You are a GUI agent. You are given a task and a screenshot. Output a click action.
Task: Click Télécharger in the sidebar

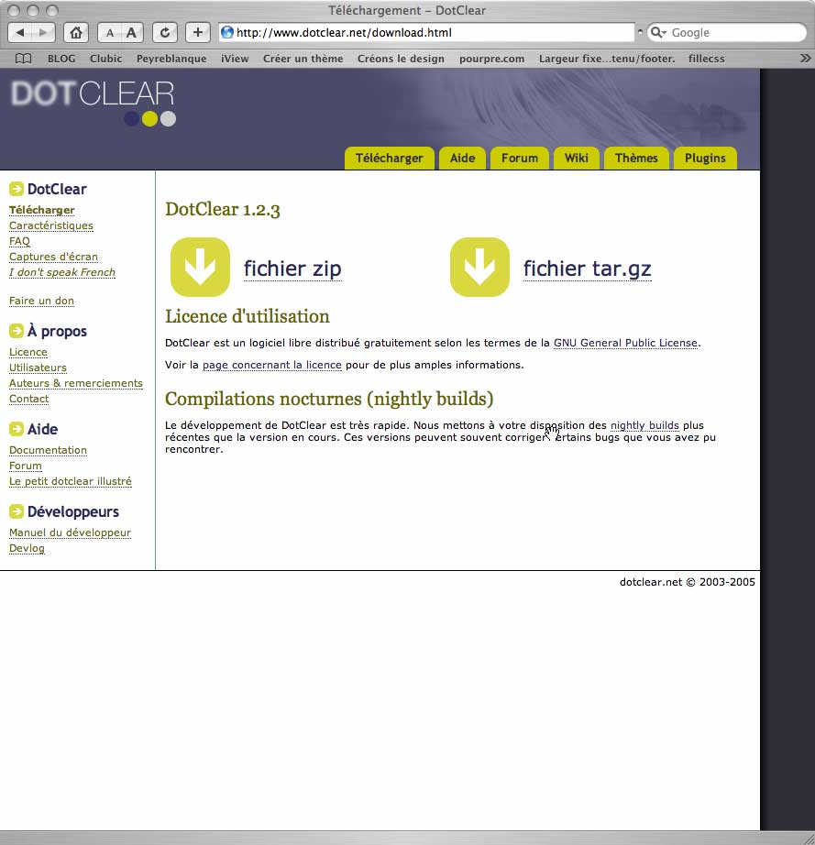(x=42, y=210)
